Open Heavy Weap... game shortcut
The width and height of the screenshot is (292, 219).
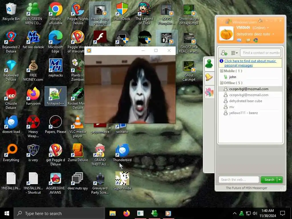[x=33, y=127]
